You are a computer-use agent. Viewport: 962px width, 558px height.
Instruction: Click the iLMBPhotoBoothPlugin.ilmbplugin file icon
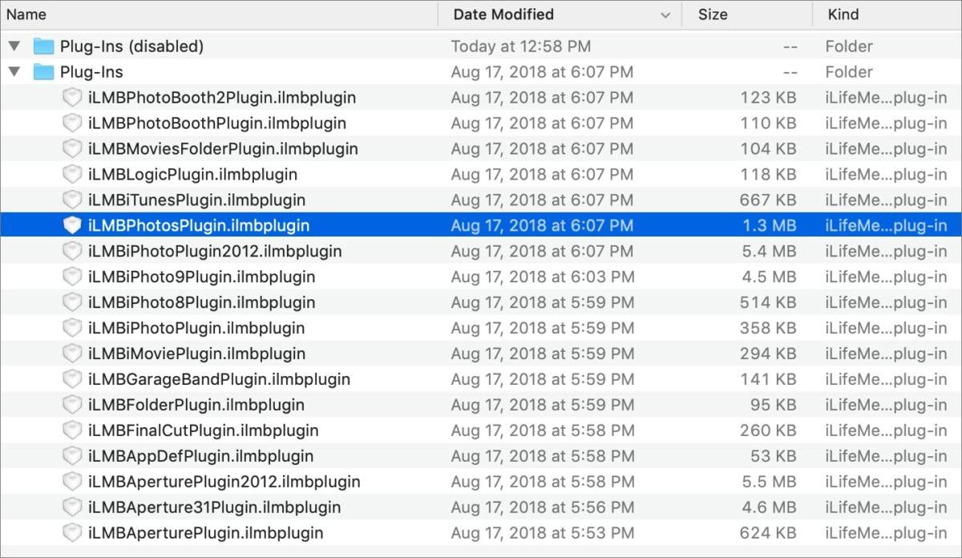point(73,123)
